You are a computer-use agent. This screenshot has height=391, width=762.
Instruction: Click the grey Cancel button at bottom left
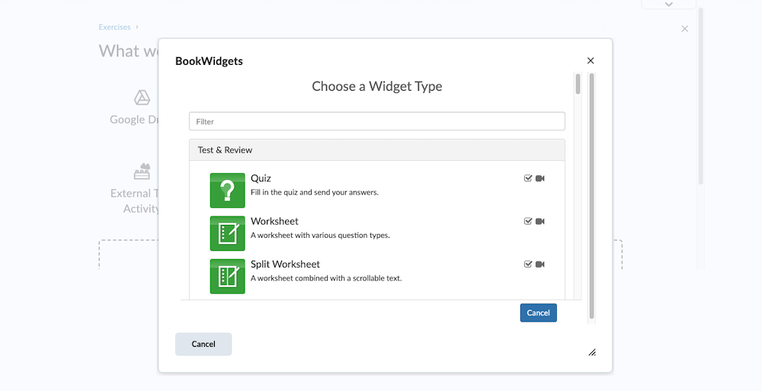click(203, 344)
